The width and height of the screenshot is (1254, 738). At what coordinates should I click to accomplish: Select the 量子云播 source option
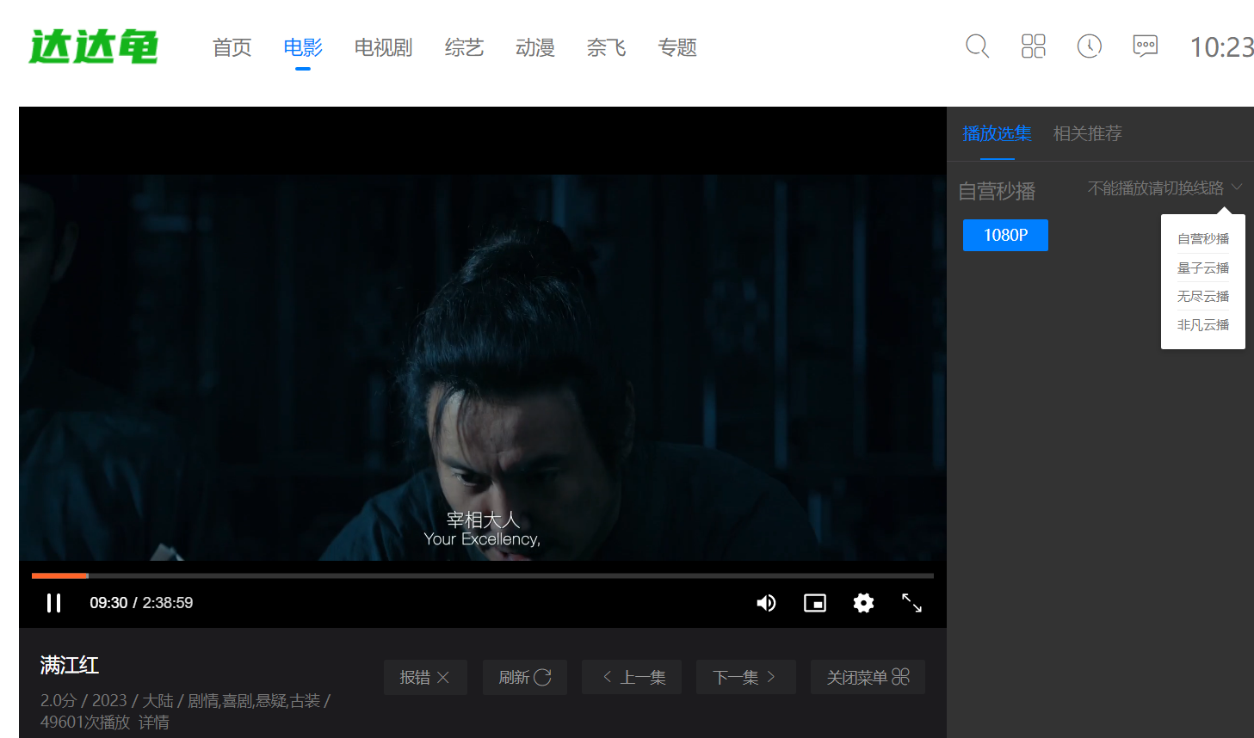(x=1203, y=268)
